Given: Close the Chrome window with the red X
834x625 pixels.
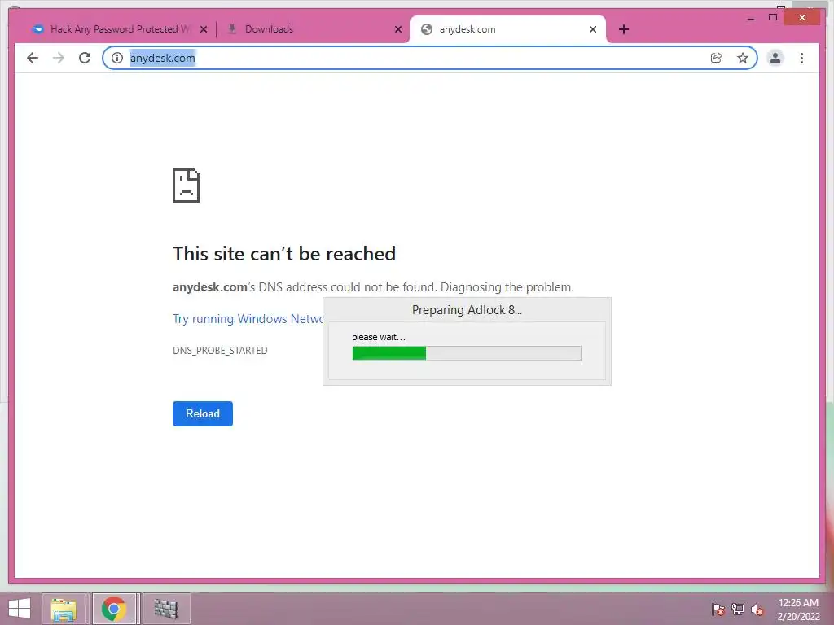Looking at the screenshot, I should point(802,18).
